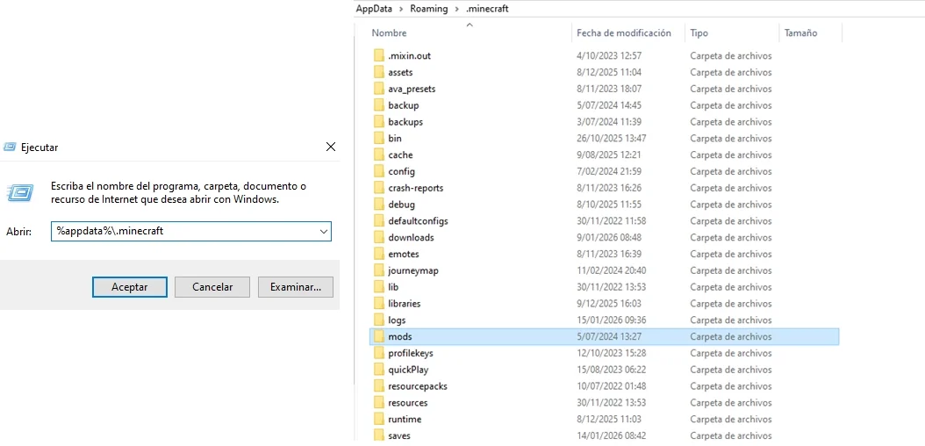Viewport: 925px width, 446px height.
Task: Click Carpeta de archivos type in runtime row
Action: pyautogui.click(x=731, y=419)
